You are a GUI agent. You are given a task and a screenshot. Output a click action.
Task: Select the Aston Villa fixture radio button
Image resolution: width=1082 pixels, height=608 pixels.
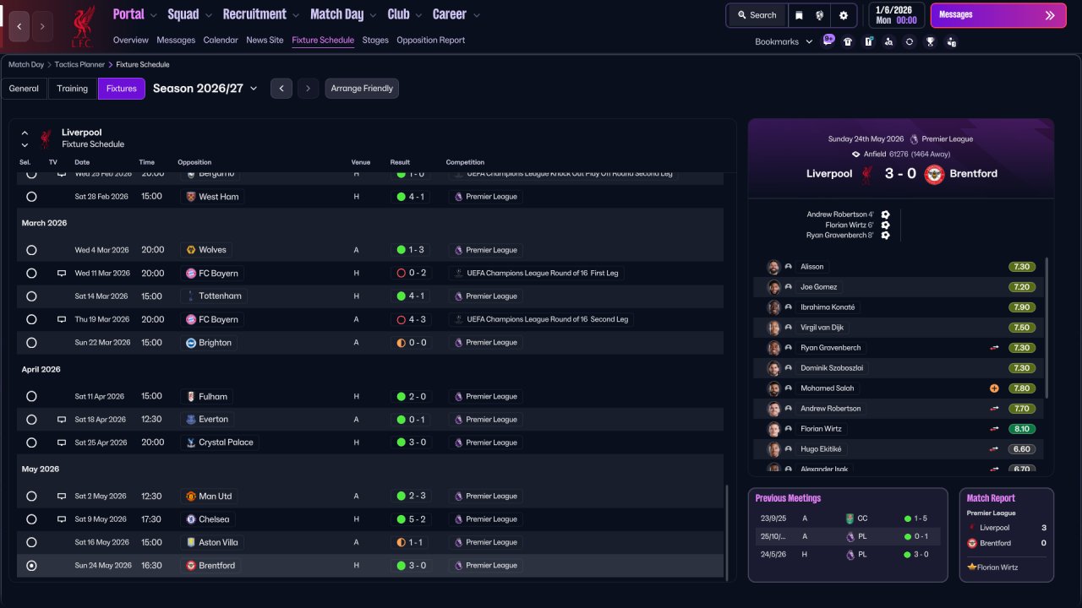point(31,542)
